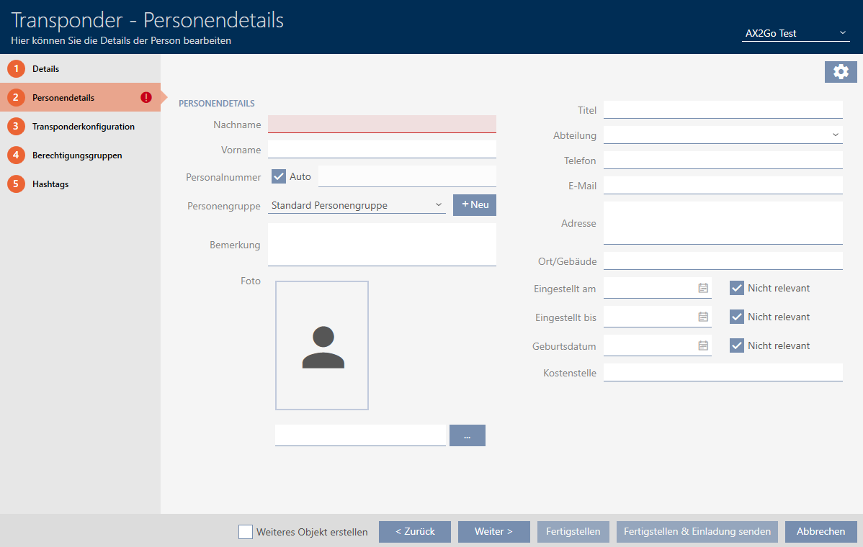Open calendar picker for Eingestellt bis
This screenshot has height=547, width=863.
click(703, 317)
